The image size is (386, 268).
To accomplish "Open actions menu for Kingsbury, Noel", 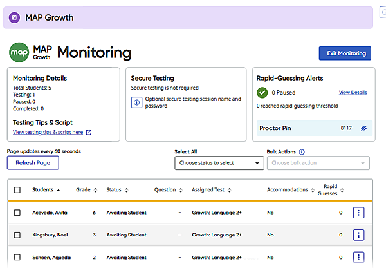I will point(359,235).
